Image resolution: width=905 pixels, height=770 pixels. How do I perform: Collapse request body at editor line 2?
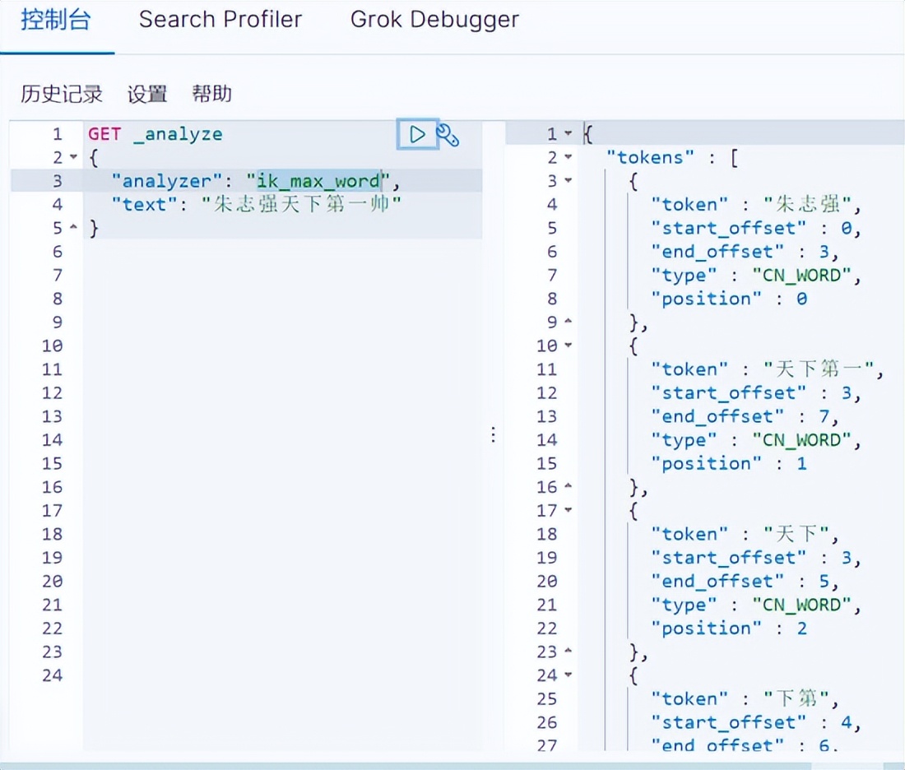point(73,157)
